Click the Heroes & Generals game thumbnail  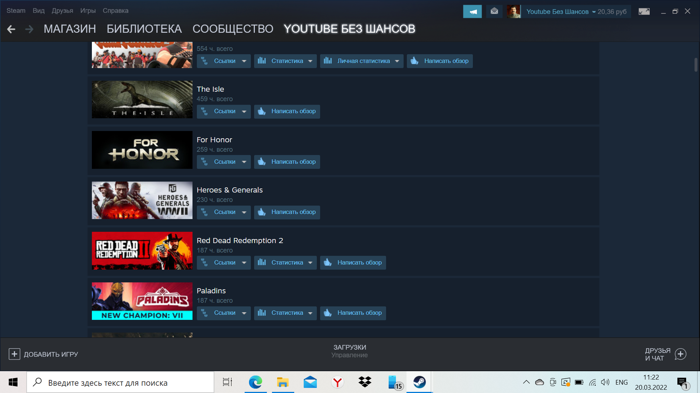click(142, 200)
